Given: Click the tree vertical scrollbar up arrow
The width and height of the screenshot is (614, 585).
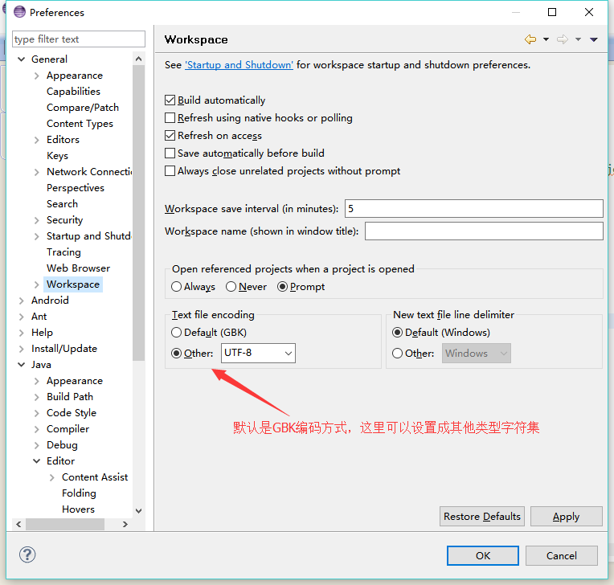Looking at the screenshot, I should point(138,59).
